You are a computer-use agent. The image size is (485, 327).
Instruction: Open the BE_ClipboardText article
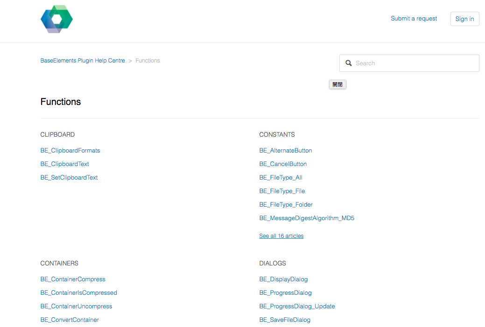tap(64, 164)
